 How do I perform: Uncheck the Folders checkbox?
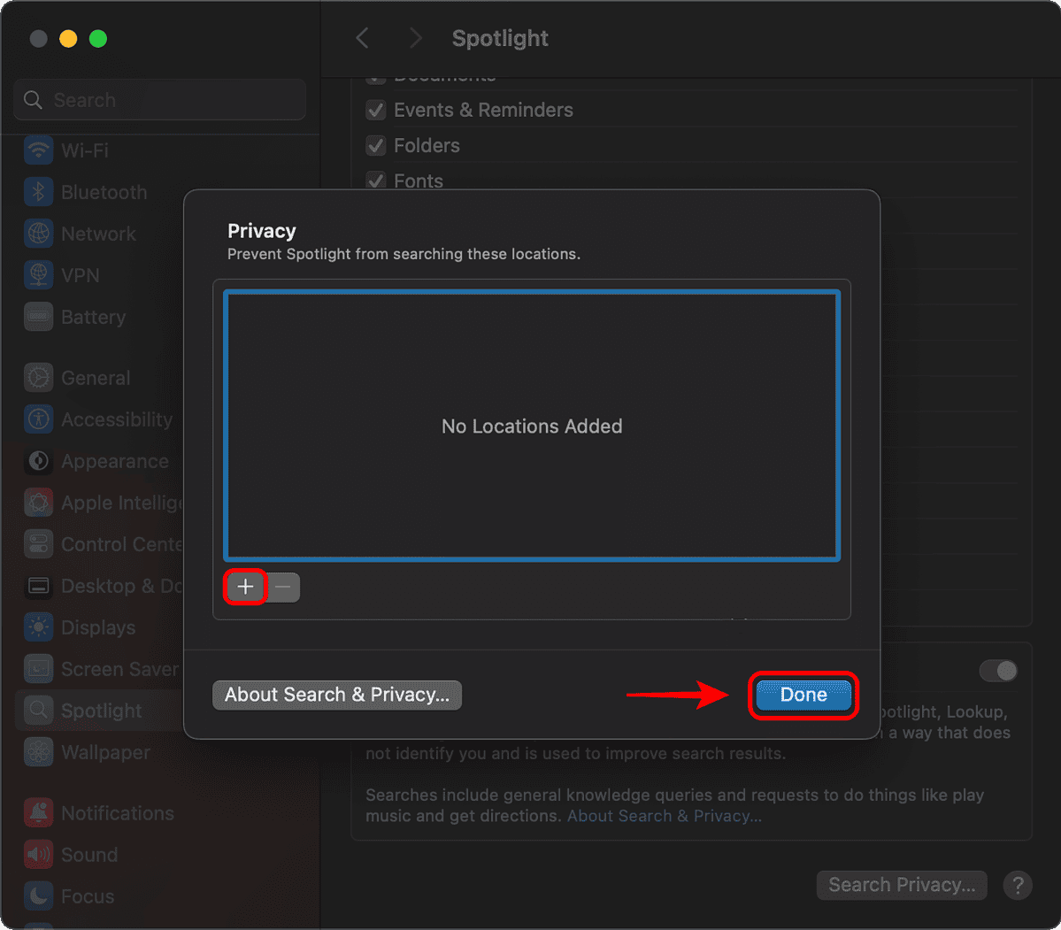pyautogui.click(x=375, y=145)
